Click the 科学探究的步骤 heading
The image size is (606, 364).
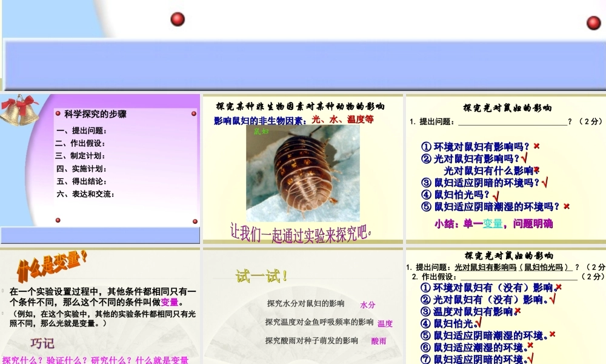tap(95, 114)
